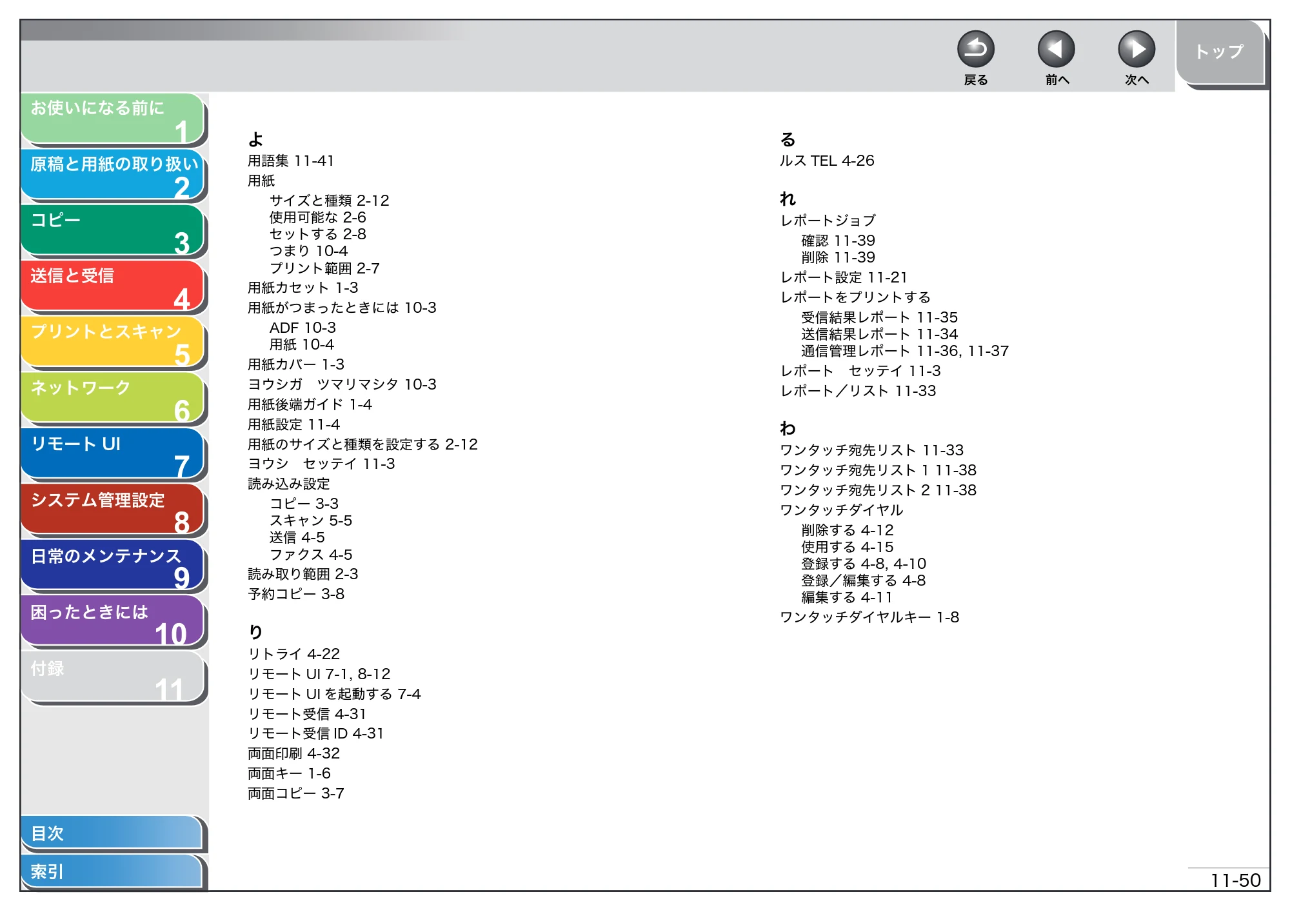
Task: Select chapter 3 コピー tab
Action: tap(112, 230)
